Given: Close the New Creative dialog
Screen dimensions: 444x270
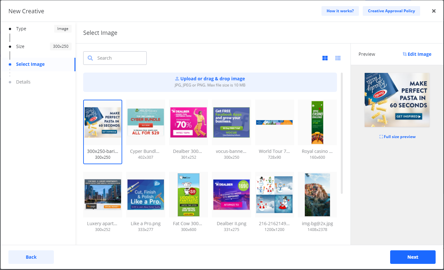Looking at the screenshot, I should point(434,11).
